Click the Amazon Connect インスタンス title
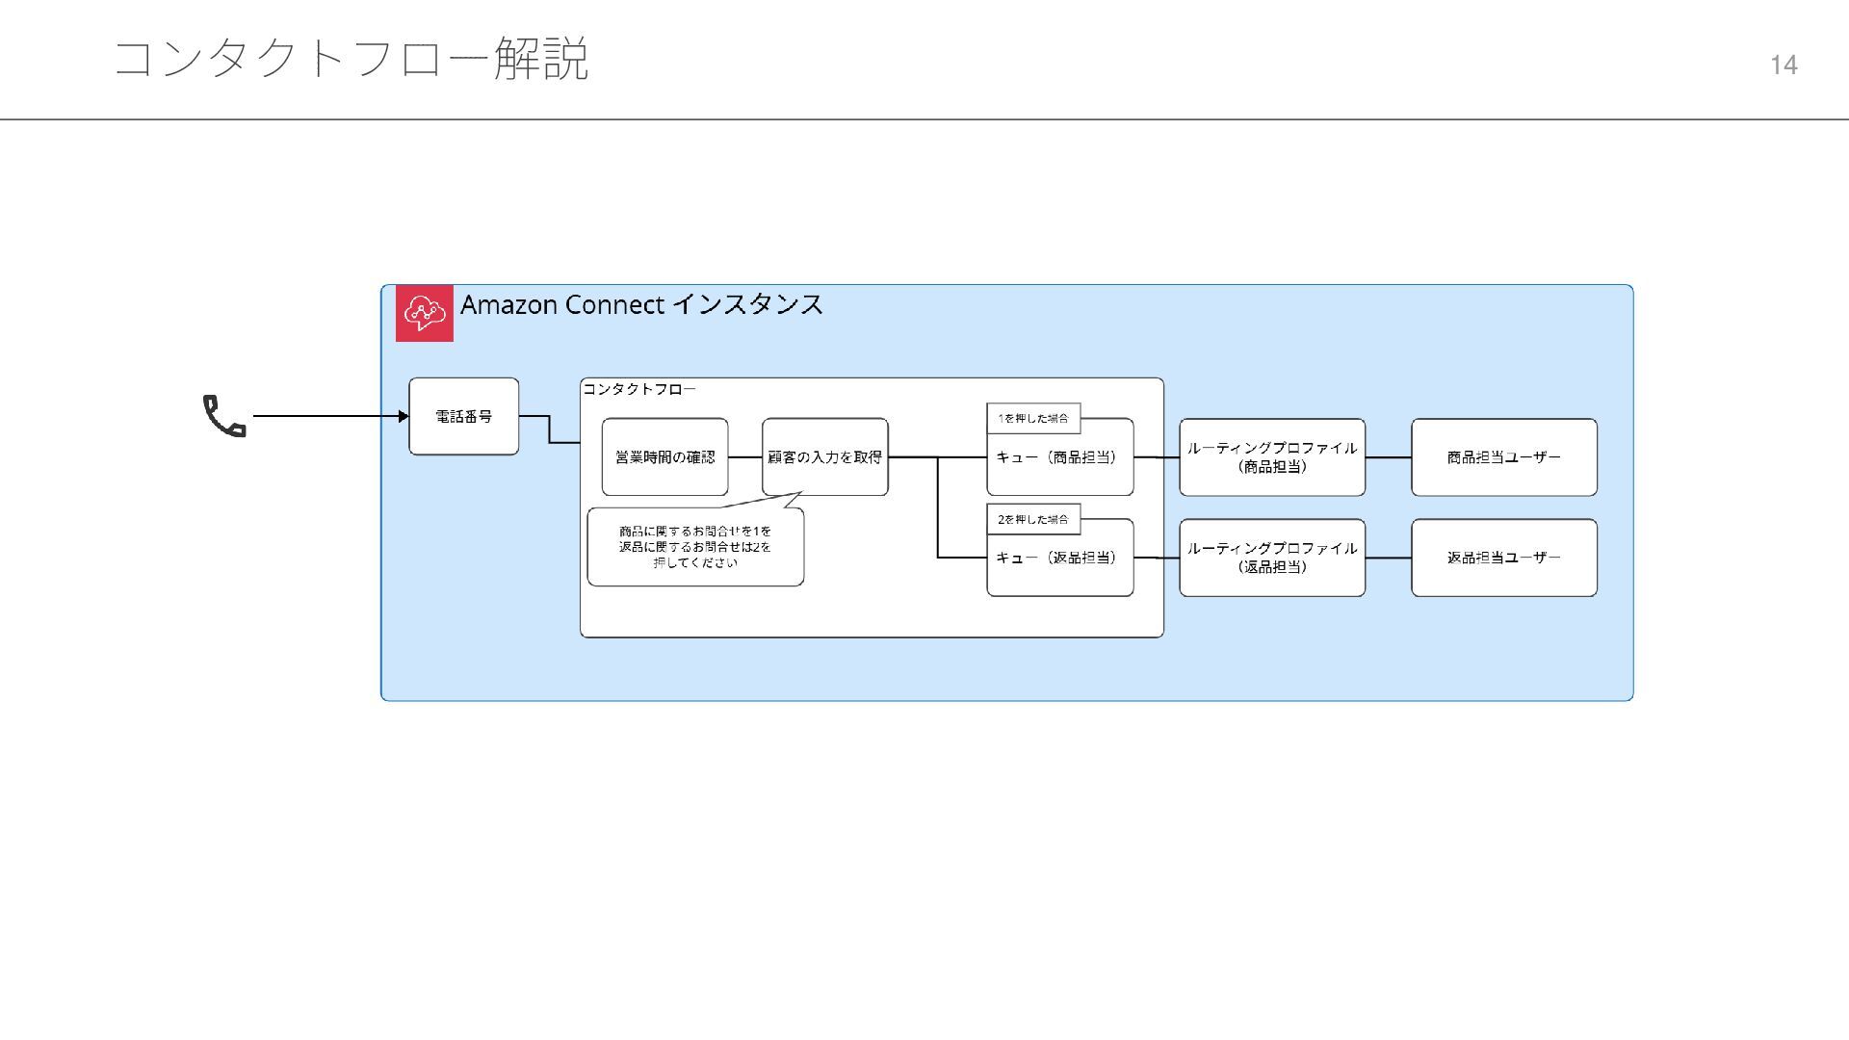This screenshot has width=1849, height=1040. click(x=640, y=305)
